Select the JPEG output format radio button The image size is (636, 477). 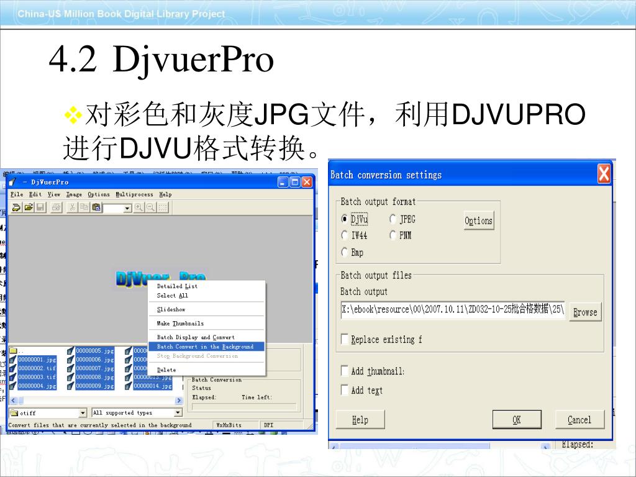point(393,219)
